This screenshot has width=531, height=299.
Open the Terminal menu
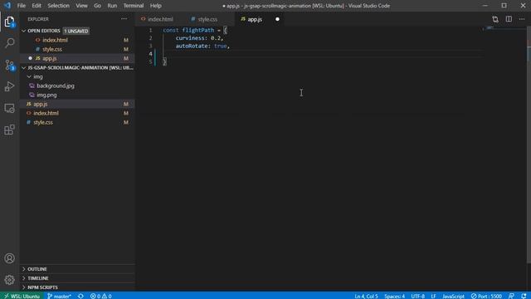click(133, 6)
